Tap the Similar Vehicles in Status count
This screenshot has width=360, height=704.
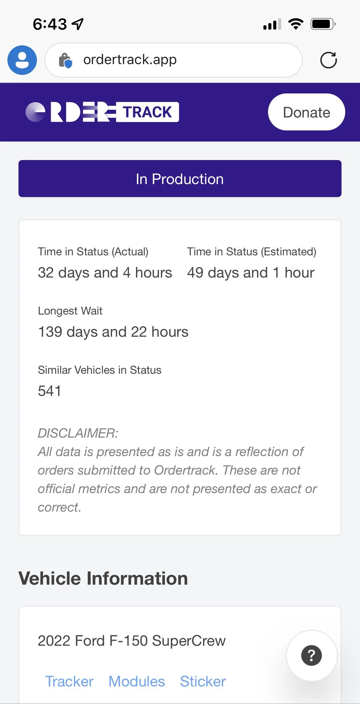[50, 391]
